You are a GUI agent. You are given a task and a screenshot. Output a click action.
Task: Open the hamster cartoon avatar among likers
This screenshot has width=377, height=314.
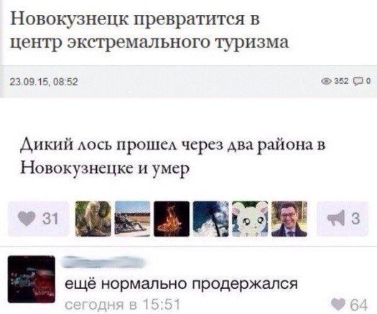[250, 219]
